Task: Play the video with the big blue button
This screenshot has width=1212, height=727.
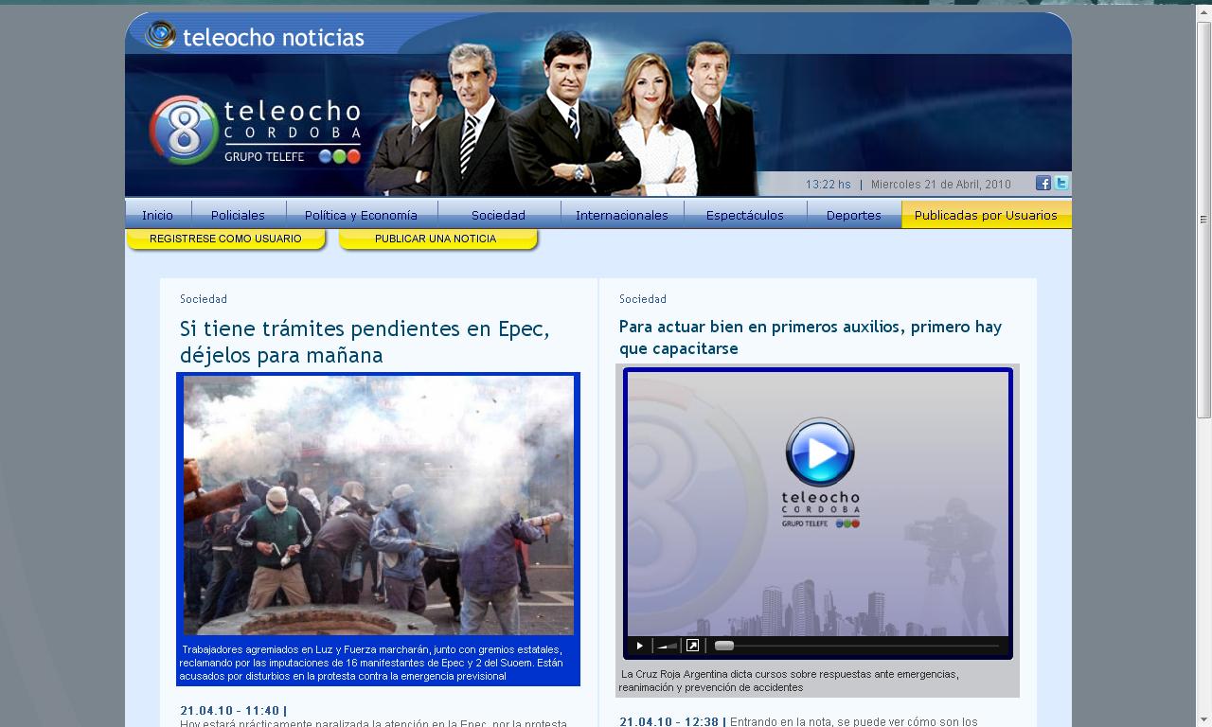Action: 820,452
